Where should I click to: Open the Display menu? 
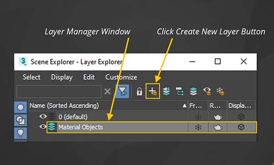coord(62,77)
